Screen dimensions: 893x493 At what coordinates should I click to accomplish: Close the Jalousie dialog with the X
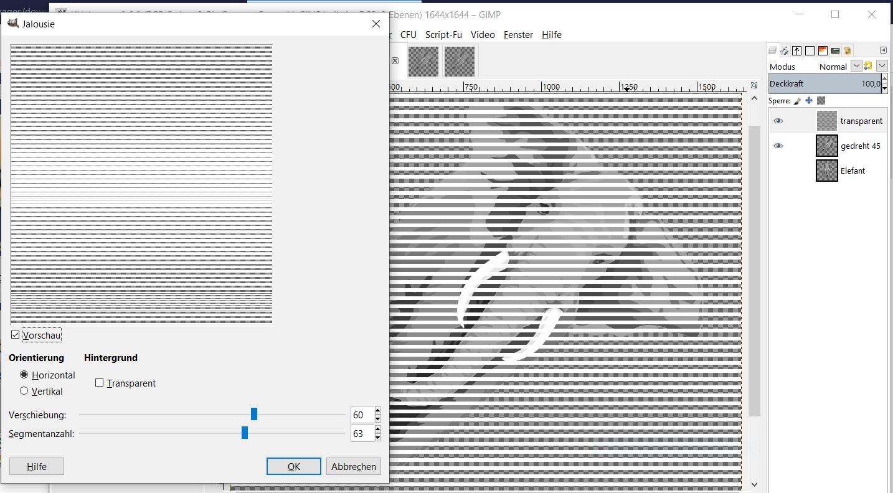click(376, 24)
